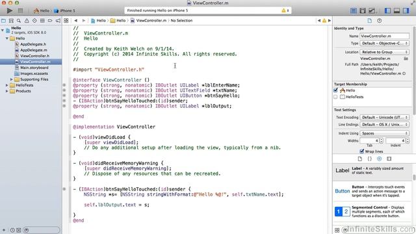This screenshot has height=234, width=416.
Task: Click the Tab width stepper
Action: point(382,140)
